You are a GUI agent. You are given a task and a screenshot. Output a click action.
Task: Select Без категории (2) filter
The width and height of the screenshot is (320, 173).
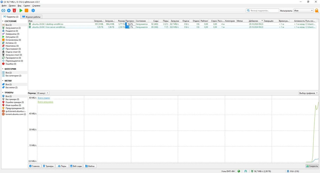click(x=13, y=76)
